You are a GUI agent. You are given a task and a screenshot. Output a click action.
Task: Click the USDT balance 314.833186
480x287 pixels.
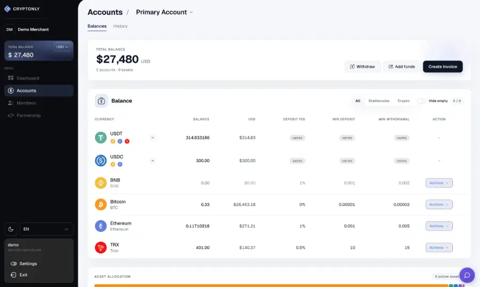[x=197, y=138]
